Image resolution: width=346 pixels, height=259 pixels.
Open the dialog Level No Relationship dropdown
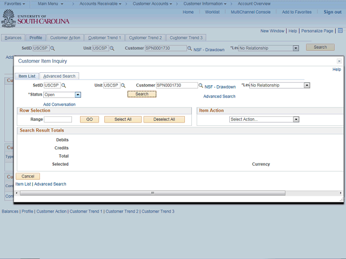tap(307, 85)
